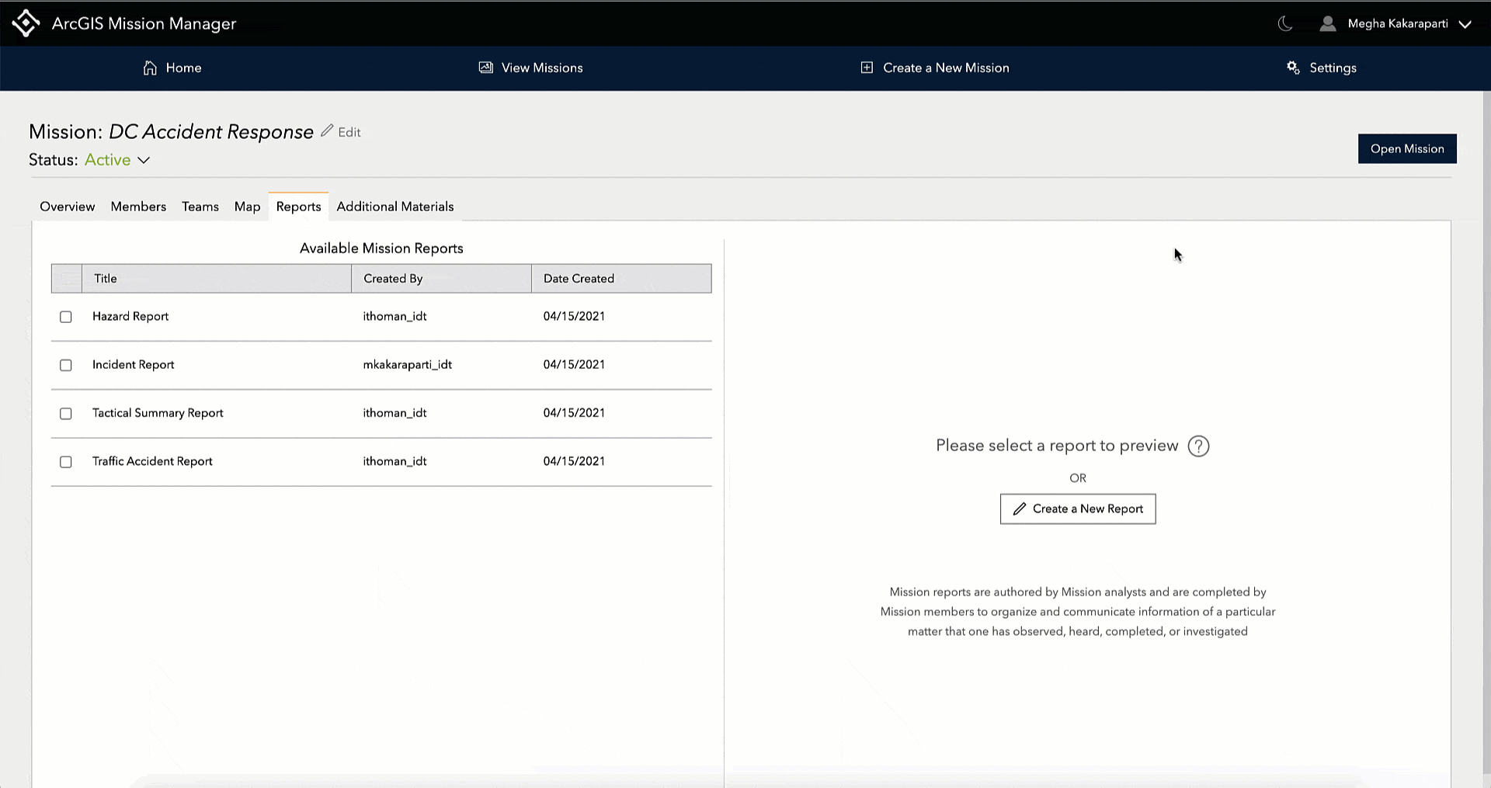
Task: Select the Traffic Accident Report checkbox
Action: tap(66, 462)
